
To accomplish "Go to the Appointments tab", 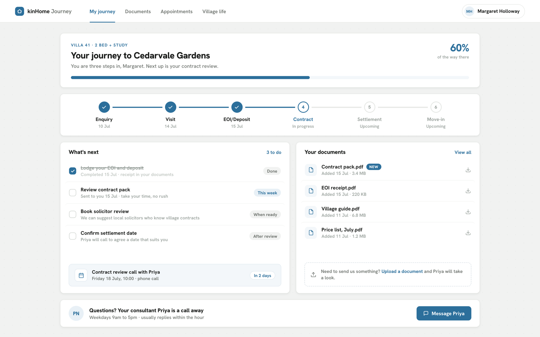I will click(177, 11).
